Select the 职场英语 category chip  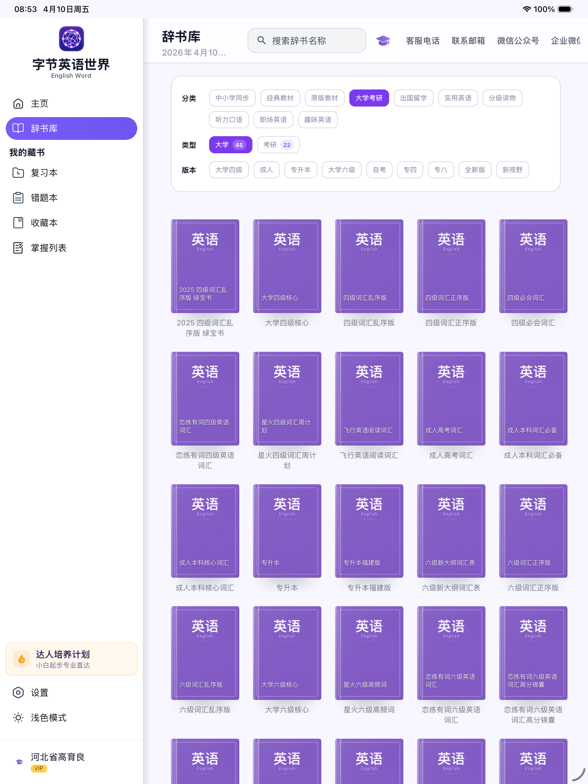273,119
